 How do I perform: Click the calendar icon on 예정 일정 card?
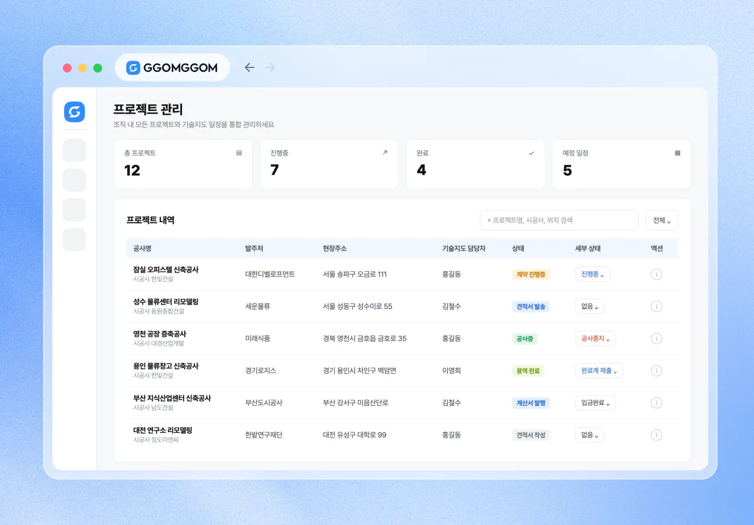pyautogui.click(x=677, y=153)
